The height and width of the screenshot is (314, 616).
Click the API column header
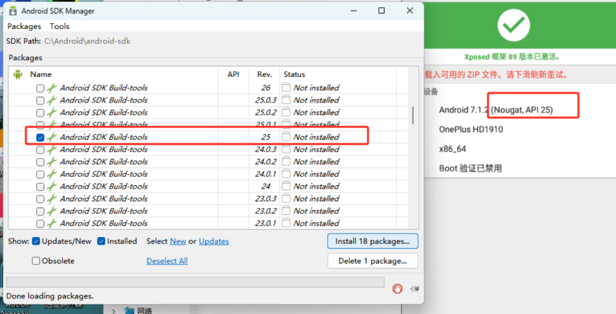pos(233,74)
